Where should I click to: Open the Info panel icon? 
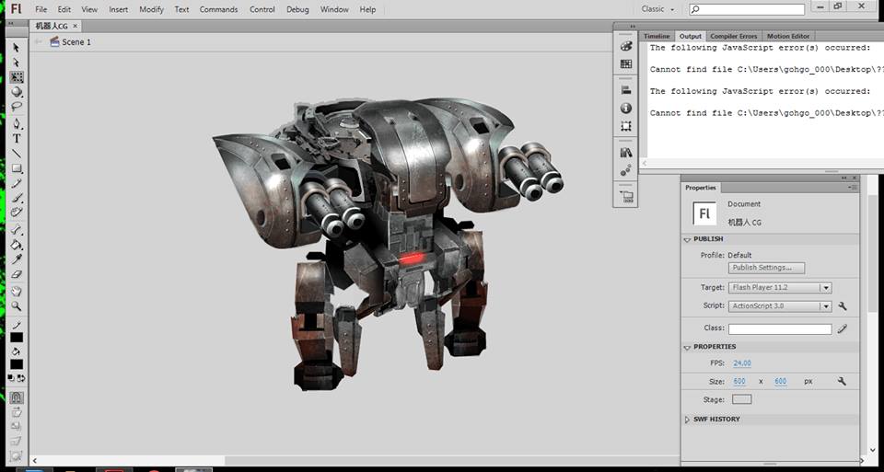point(626,109)
